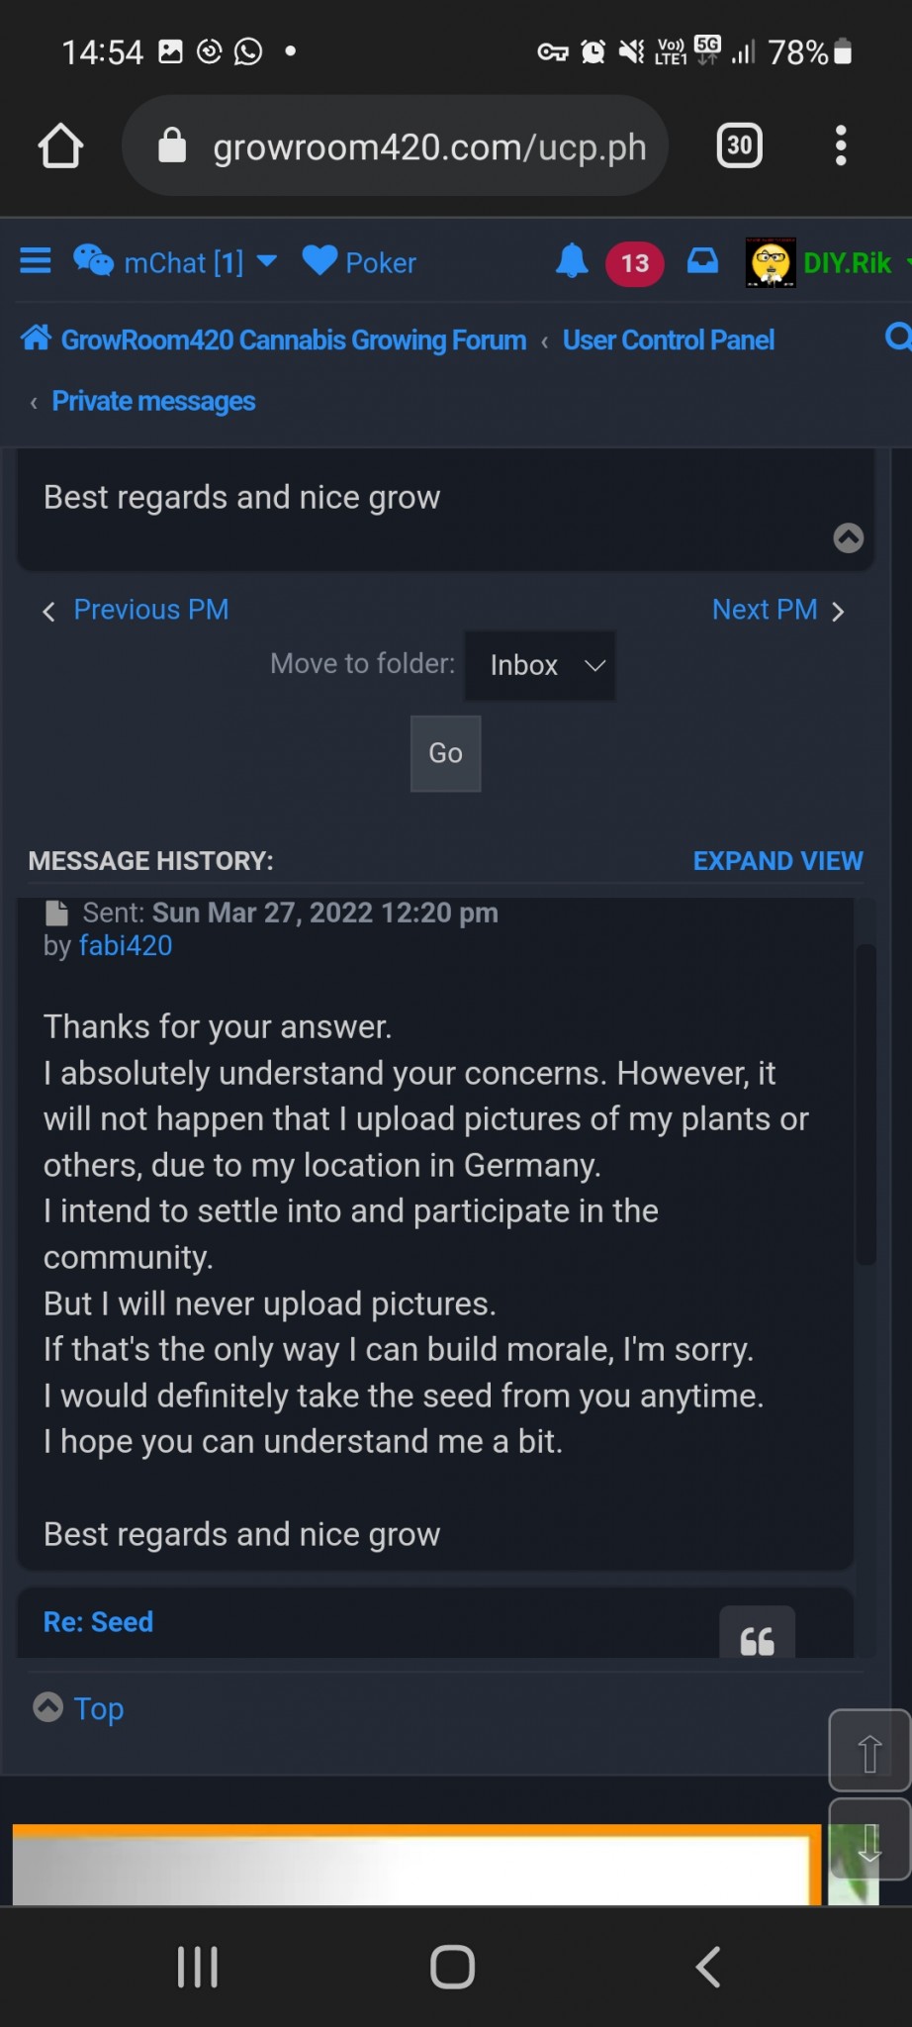
Task: Click the Expand View link
Action: [777, 861]
